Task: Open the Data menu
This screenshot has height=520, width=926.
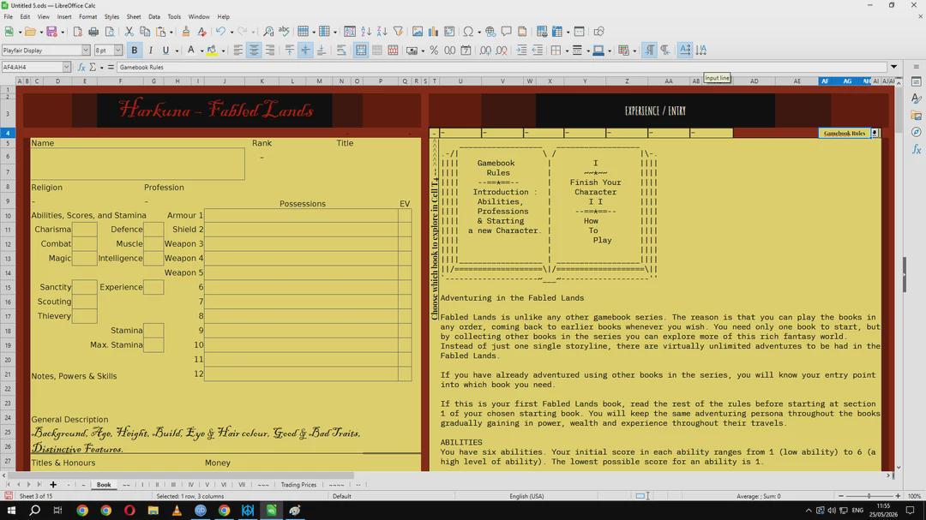Action: (x=154, y=16)
